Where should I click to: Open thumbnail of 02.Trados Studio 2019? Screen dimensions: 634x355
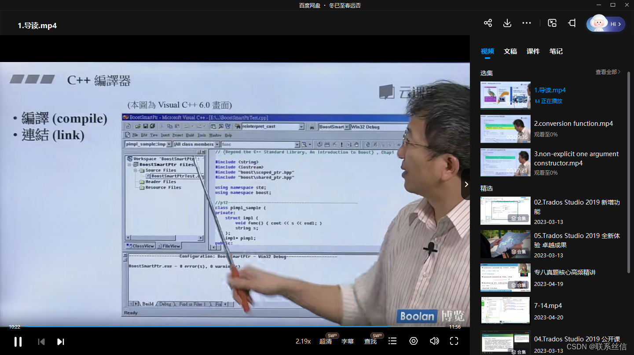[x=506, y=211]
